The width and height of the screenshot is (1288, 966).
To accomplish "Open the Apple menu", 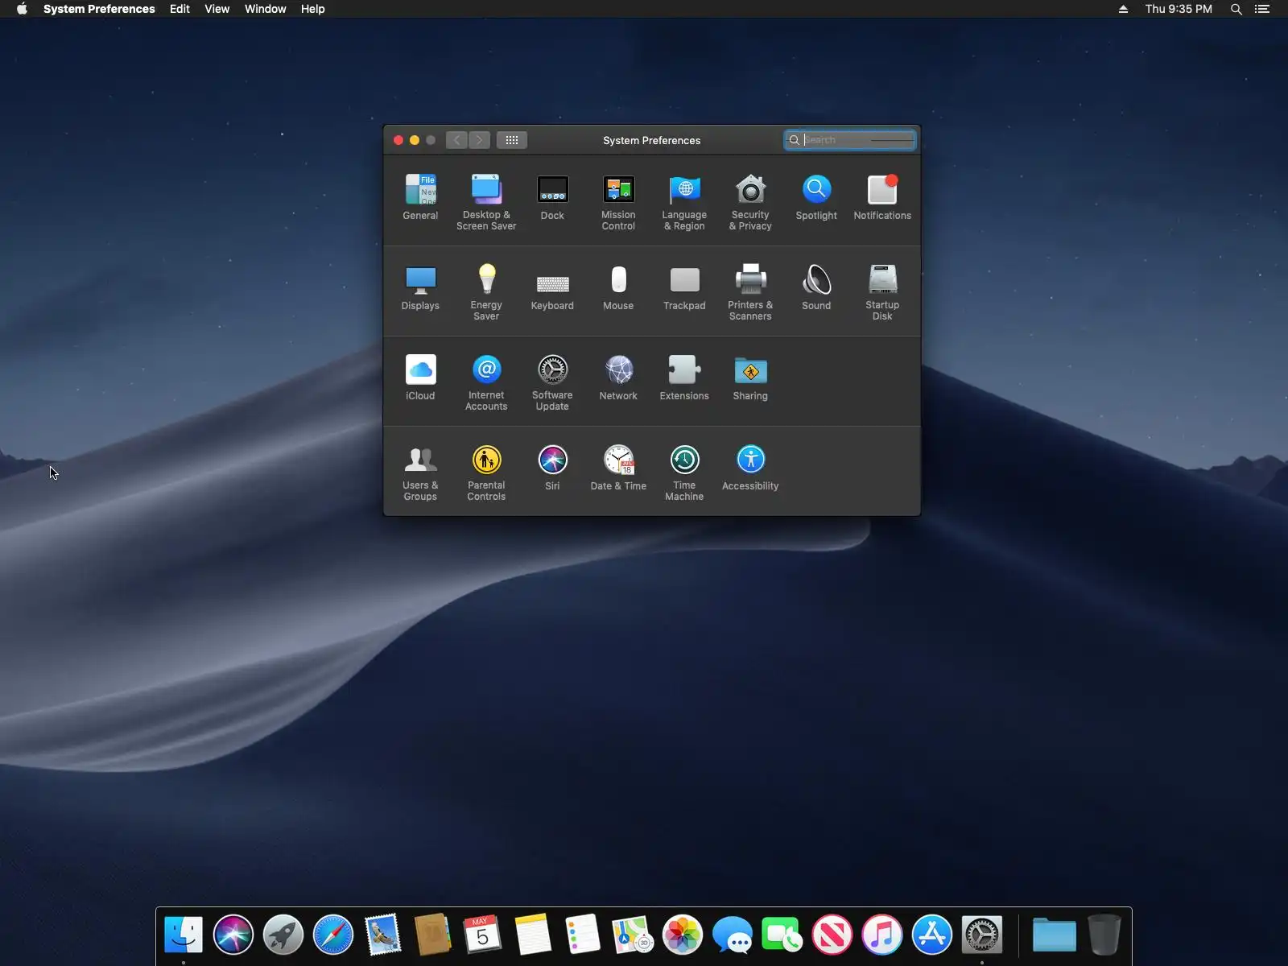I will click(22, 9).
